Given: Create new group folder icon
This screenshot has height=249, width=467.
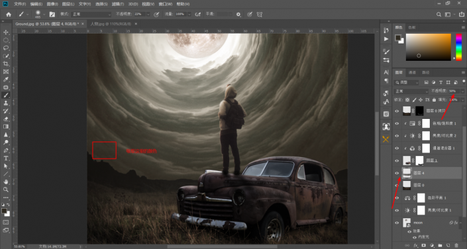Looking at the screenshot, I should pyautogui.click(x=440, y=246).
